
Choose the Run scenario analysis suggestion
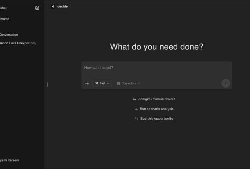point(156,109)
